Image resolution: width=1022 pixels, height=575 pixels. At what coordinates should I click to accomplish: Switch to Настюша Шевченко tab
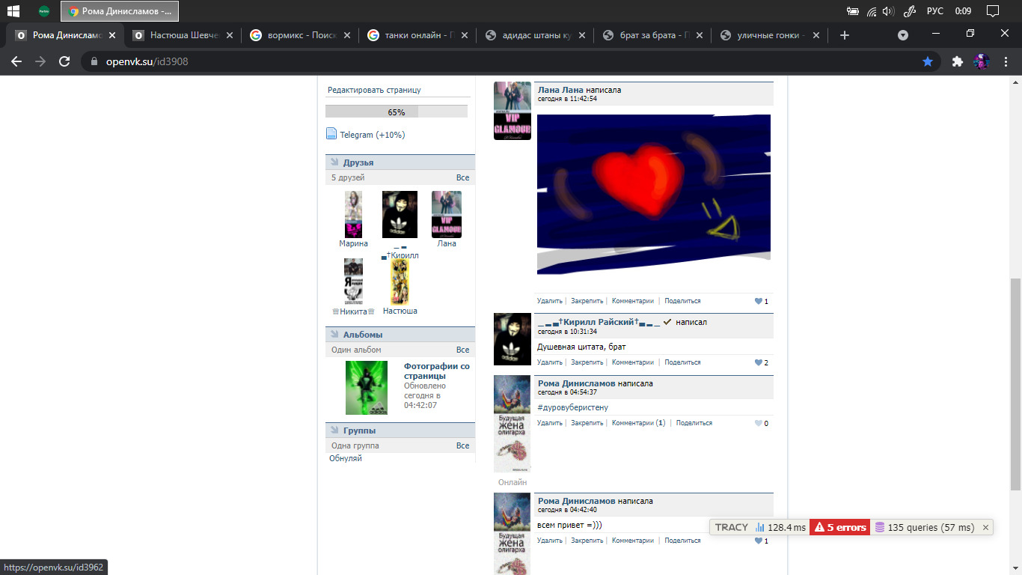tap(183, 35)
